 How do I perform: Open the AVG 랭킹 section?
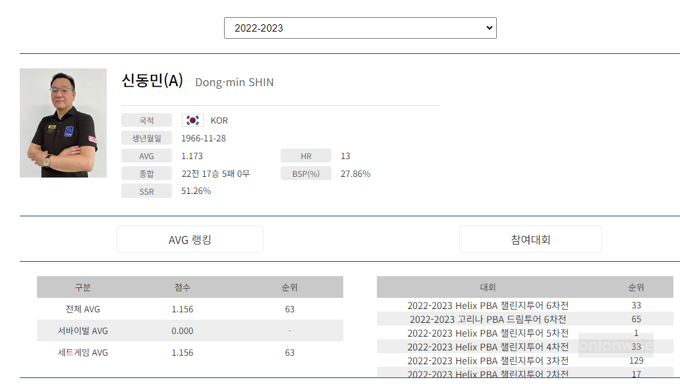pos(190,239)
